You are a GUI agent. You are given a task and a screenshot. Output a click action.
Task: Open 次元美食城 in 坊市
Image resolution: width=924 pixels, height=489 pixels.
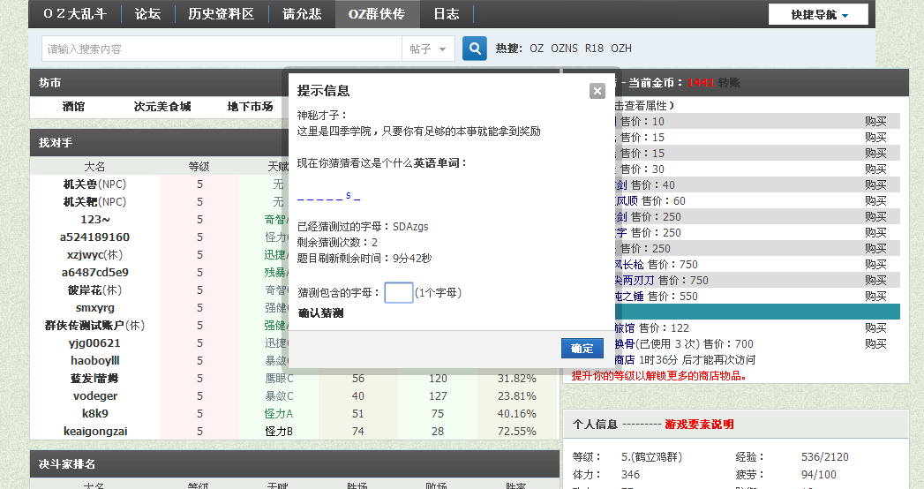coord(162,107)
